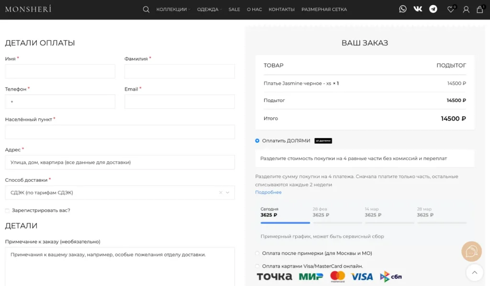
Task: Open the chat support bubble icon
Action: (x=471, y=251)
